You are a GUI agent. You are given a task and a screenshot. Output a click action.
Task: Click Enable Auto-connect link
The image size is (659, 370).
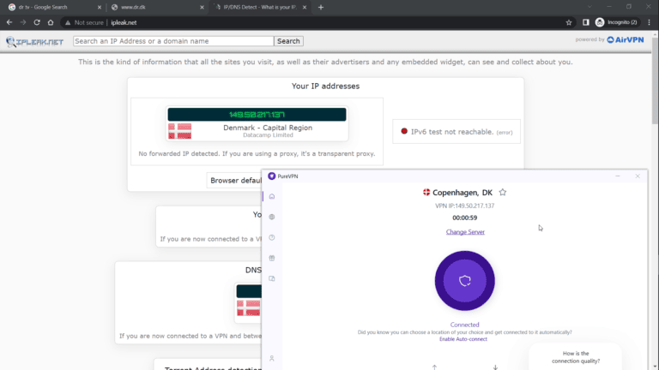[x=463, y=339]
